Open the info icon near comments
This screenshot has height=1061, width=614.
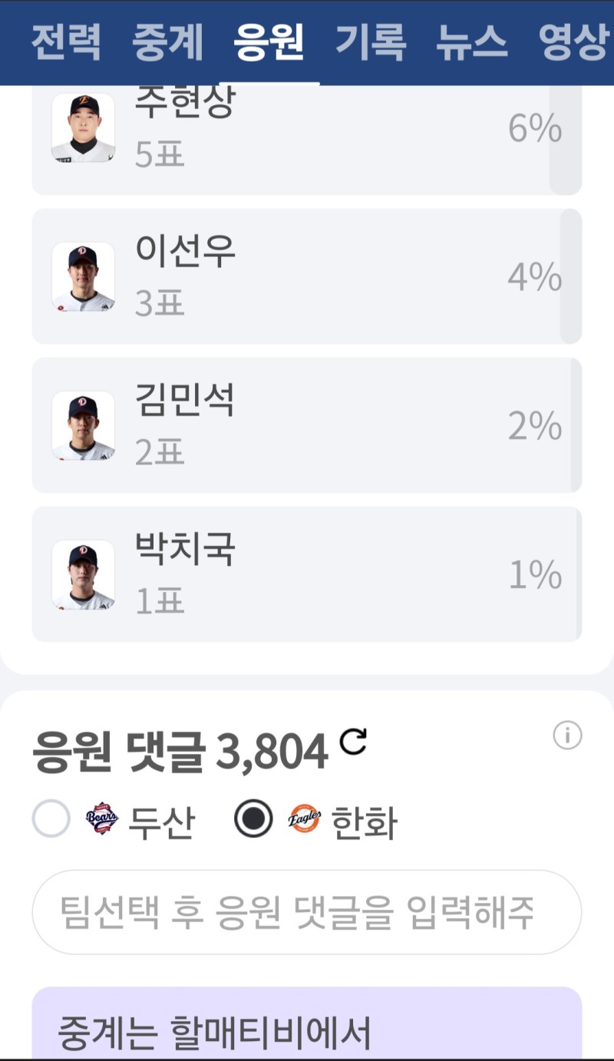tap(567, 735)
